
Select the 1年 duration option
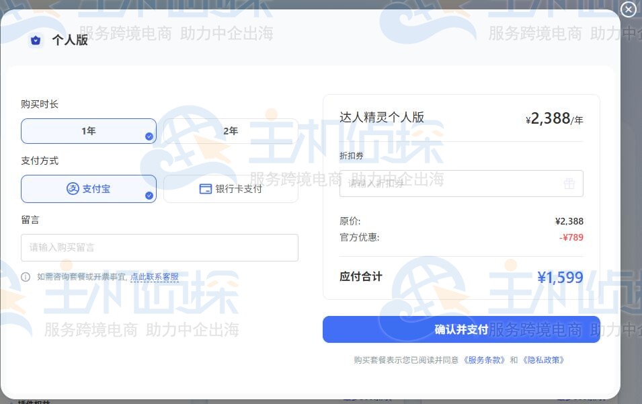coord(88,130)
